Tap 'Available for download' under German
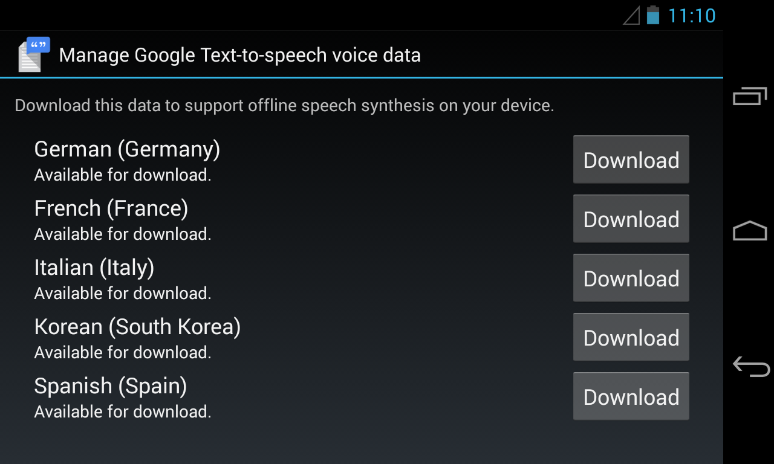 click(x=123, y=175)
